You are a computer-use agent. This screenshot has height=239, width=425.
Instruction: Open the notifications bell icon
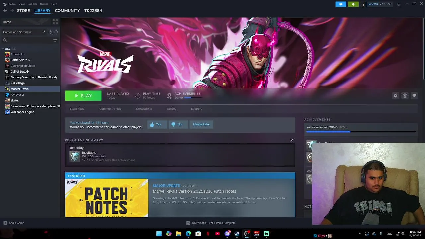[353, 4]
